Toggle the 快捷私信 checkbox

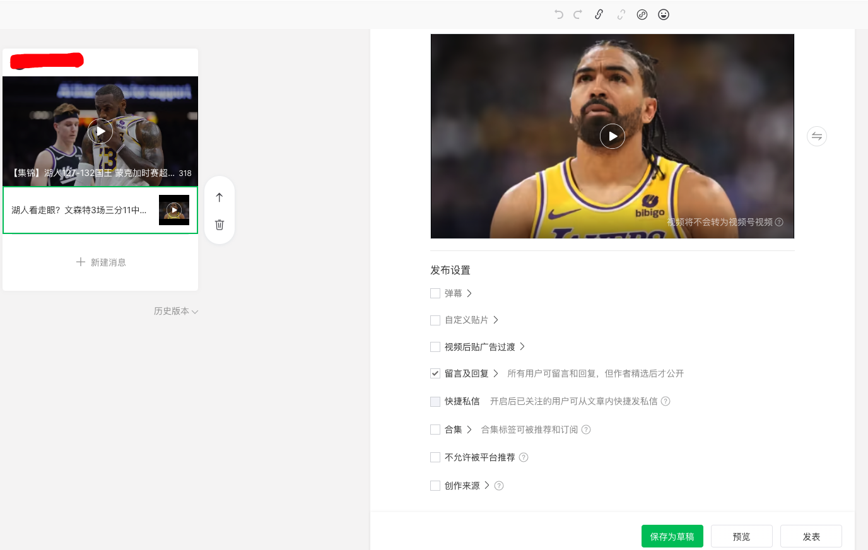(435, 401)
